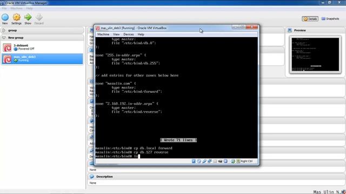Click the Description section icon
Screen dimensions: 346x194
92,177
